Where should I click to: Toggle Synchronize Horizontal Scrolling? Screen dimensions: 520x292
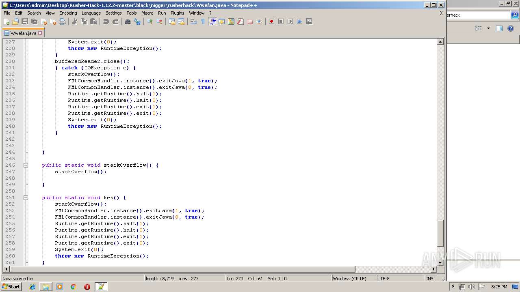tap(181, 21)
